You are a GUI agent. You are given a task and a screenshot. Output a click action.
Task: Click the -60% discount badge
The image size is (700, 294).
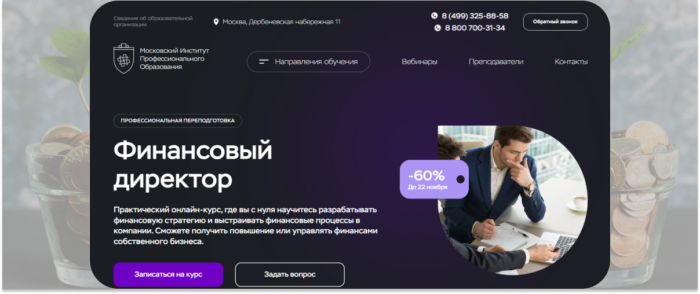434,179
